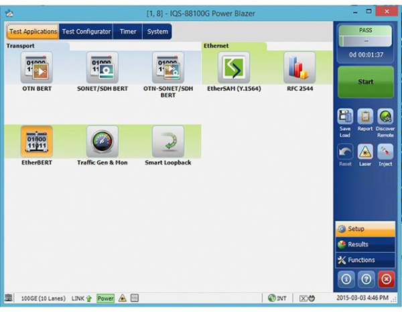Select the RFC 2544 test icon
402x312 pixels.
[x=299, y=68]
